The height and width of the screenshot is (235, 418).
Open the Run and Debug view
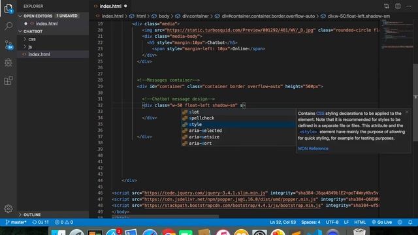coord(8,63)
